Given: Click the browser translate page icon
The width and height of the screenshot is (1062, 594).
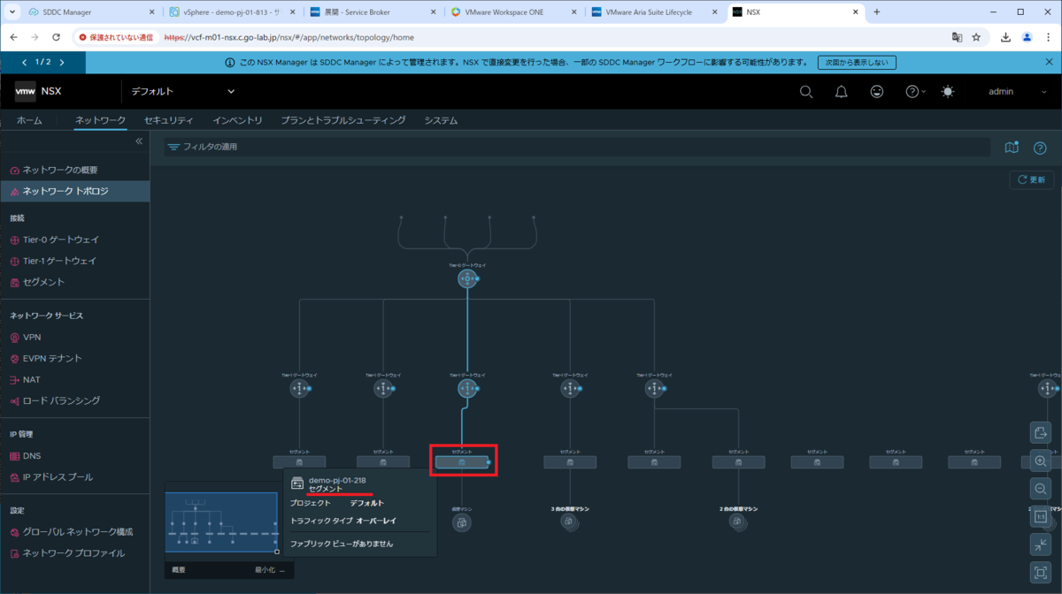Looking at the screenshot, I should pos(957,38).
